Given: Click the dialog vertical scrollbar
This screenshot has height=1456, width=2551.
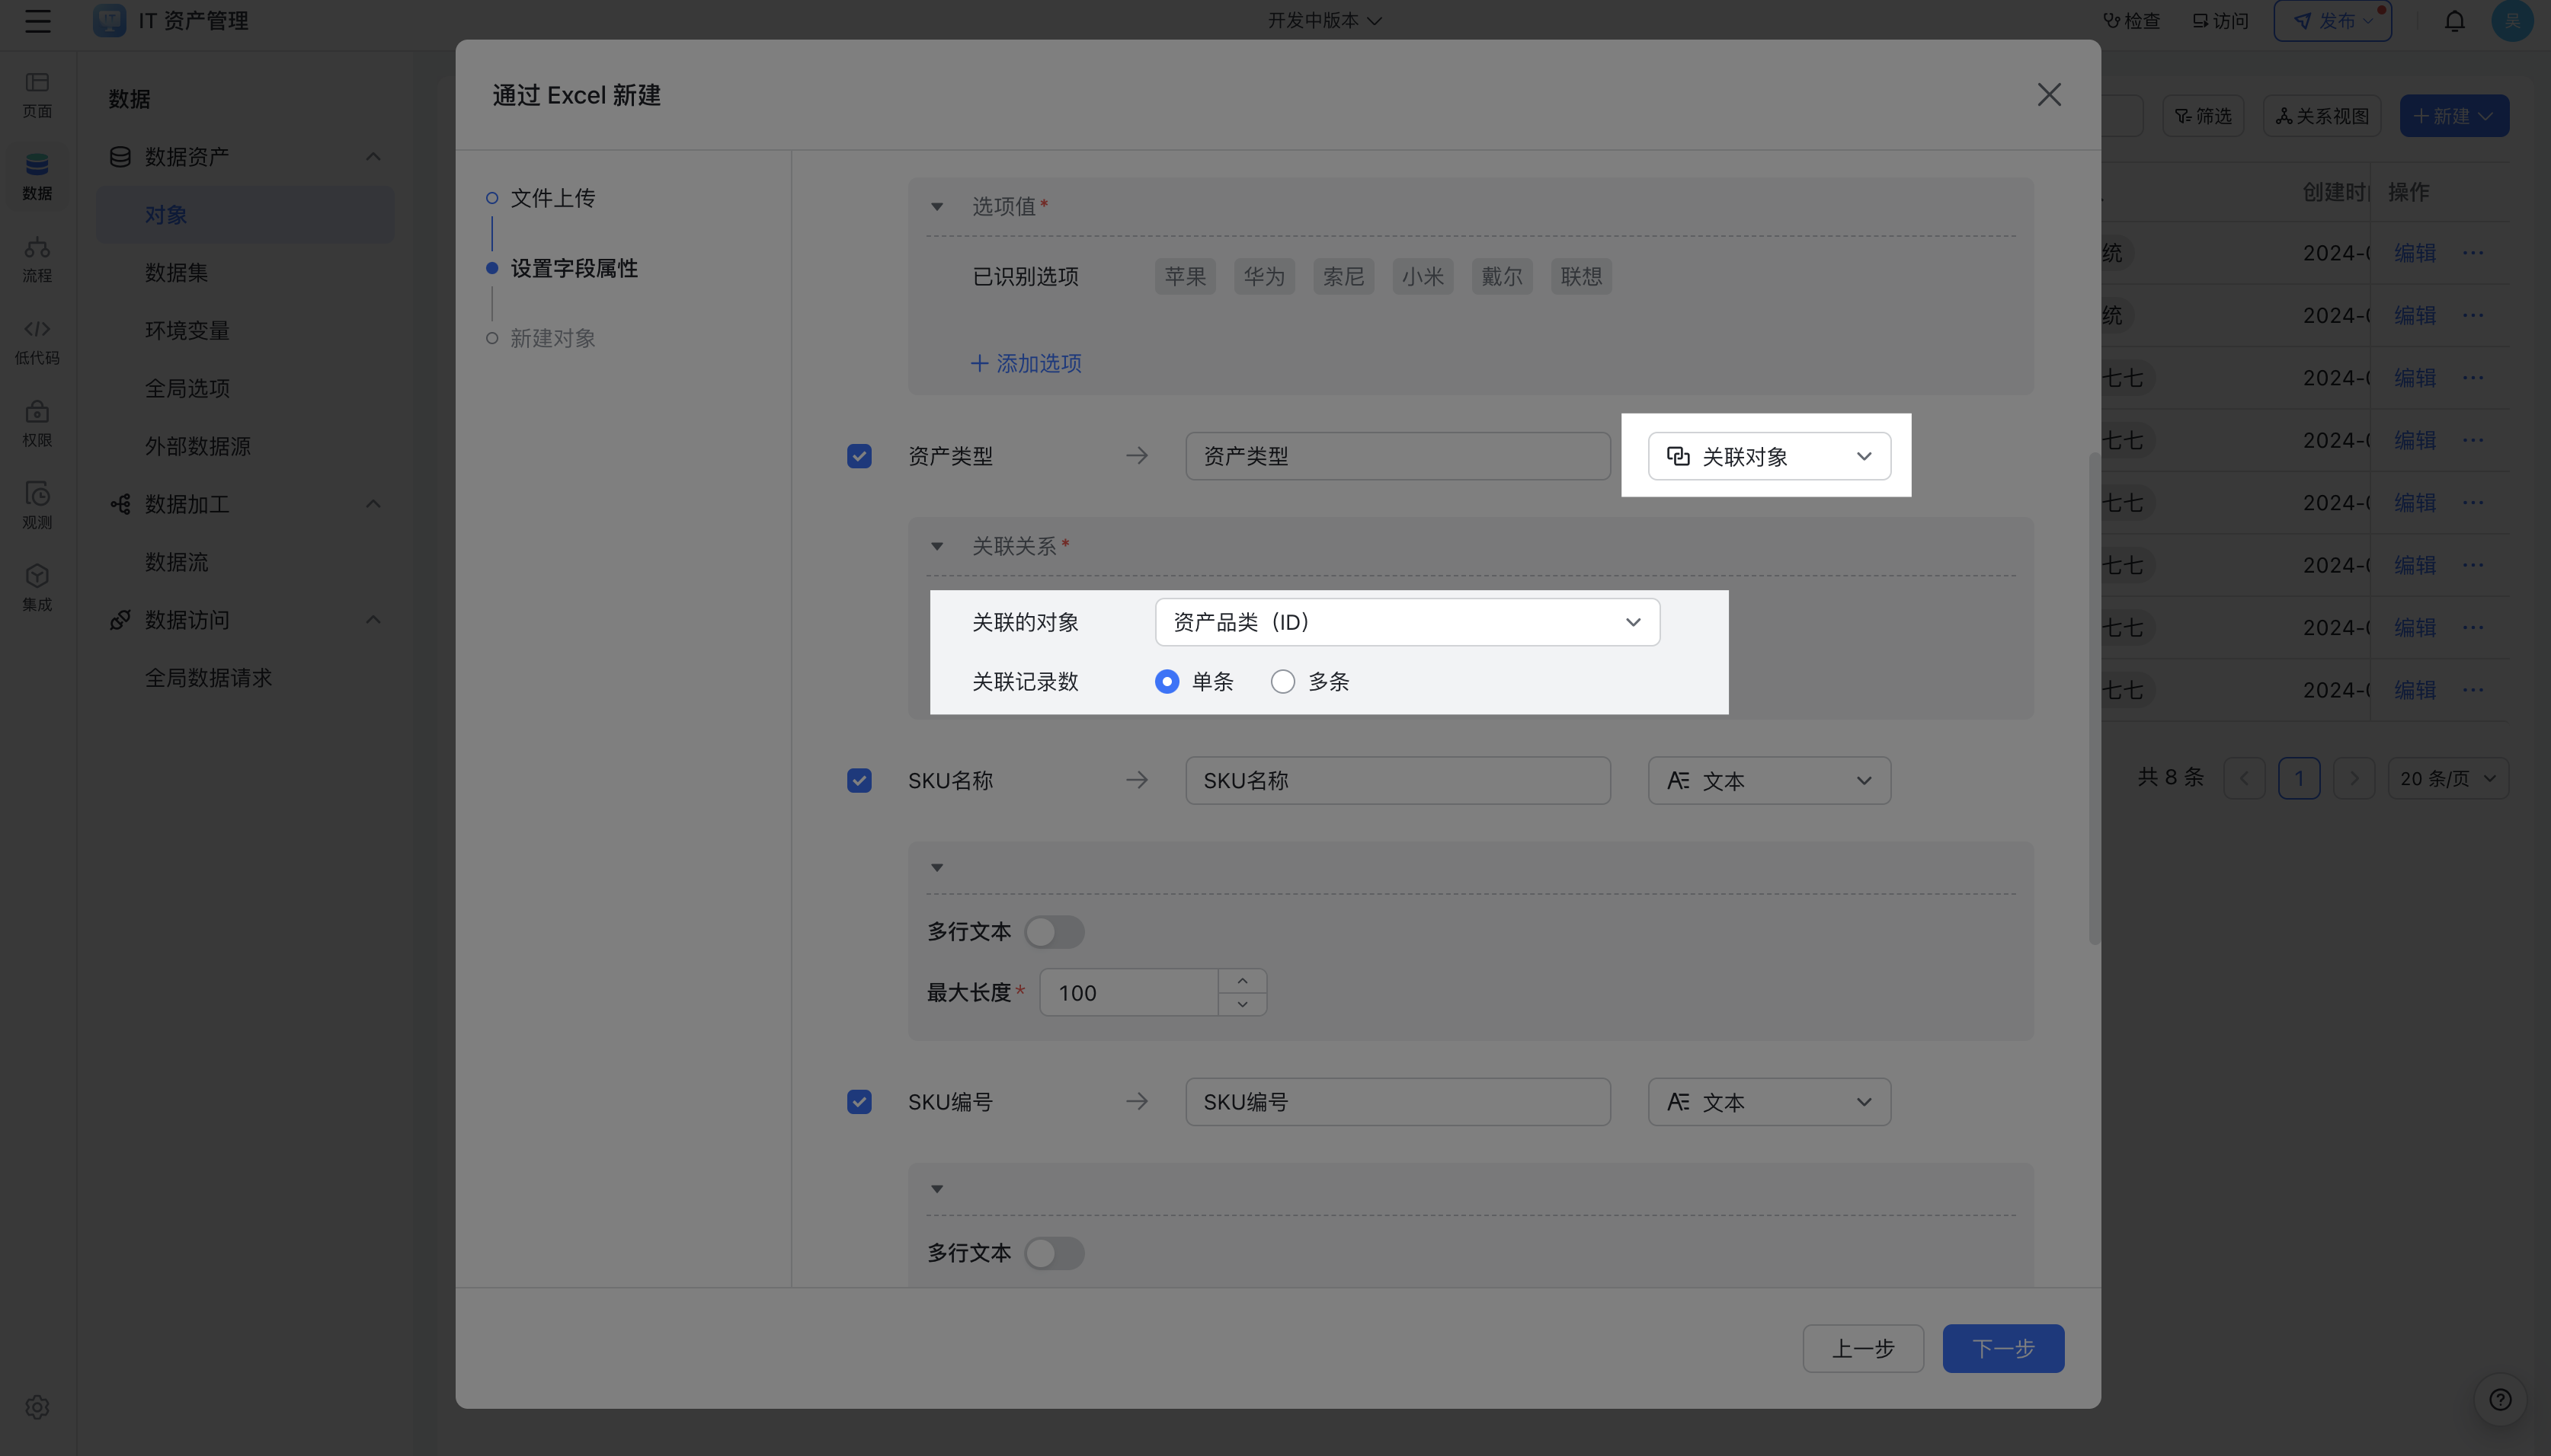Looking at the screenshot, I should pos(2094,697).
